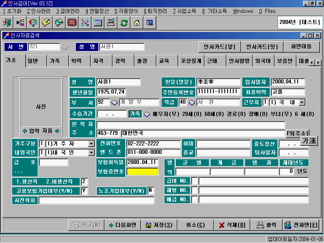
Task: Click the green refresh arrows toolbar icon
Action: [124, 23]
